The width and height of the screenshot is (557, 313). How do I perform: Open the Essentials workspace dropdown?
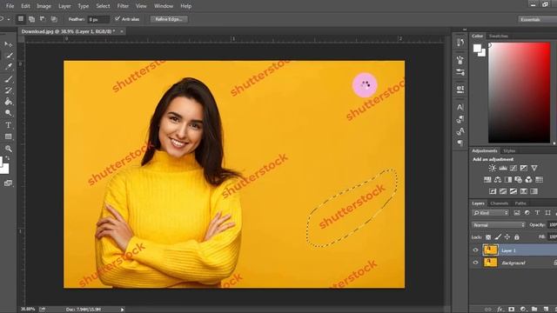pyautogui.click(x=537, y=19)
